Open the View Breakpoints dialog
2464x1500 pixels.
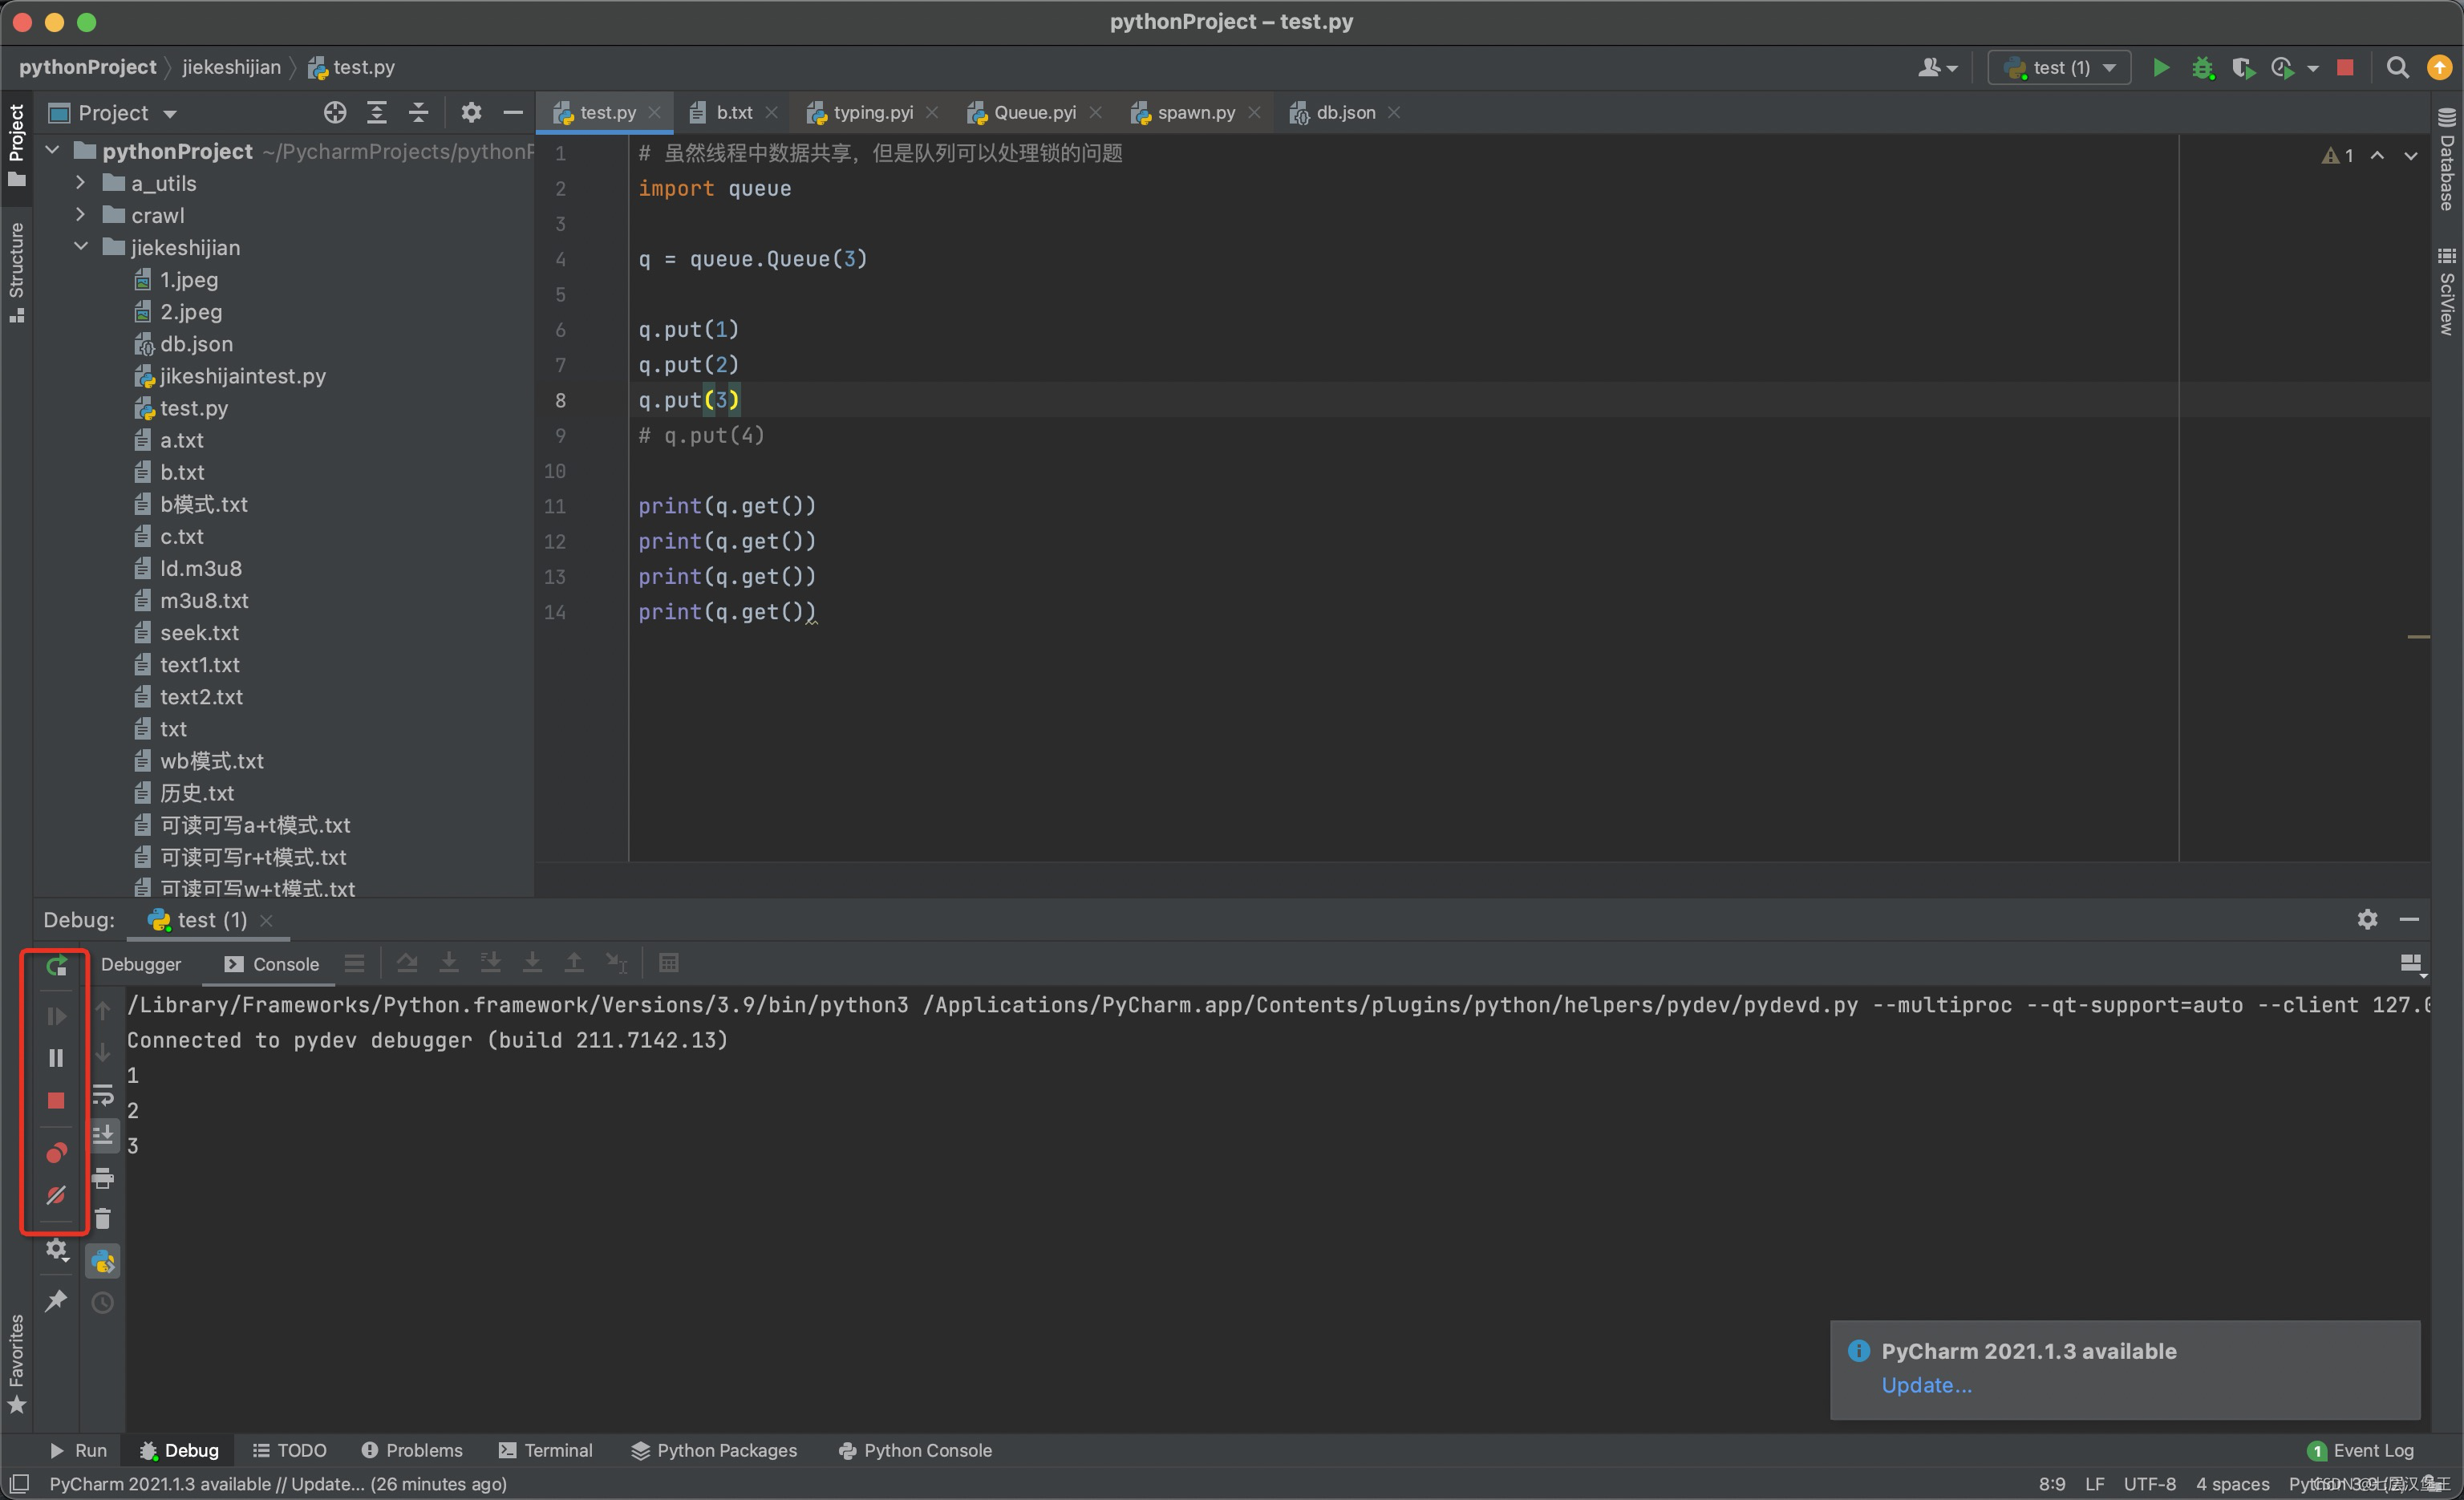pos(56,1153)
